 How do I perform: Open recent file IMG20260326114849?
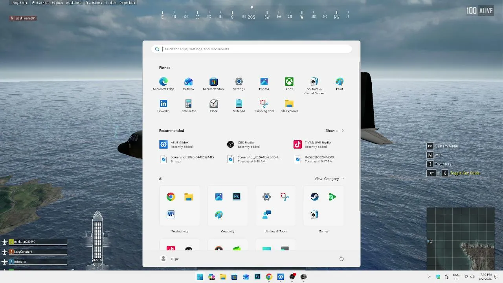pyautogui.click(x=314, y=159)
